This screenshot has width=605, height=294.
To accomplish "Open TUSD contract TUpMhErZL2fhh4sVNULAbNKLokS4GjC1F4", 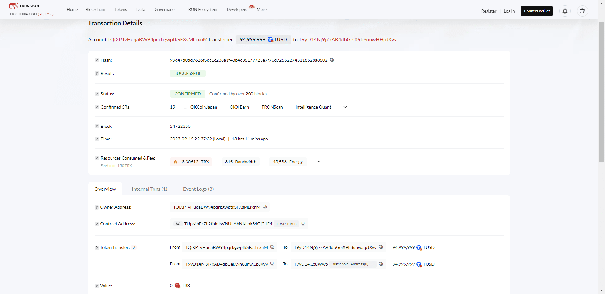I will pos(228,224).
